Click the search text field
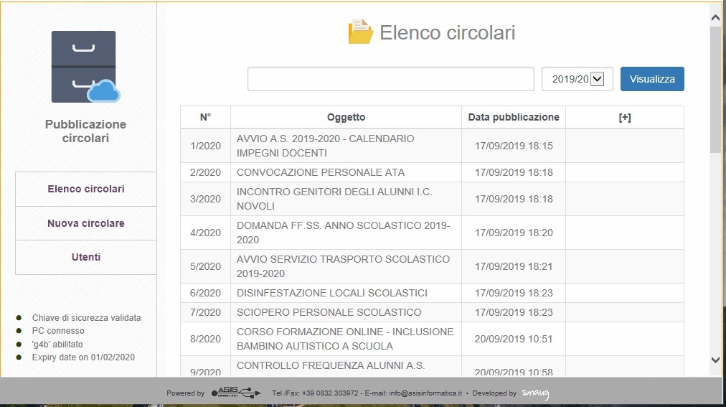 [x=391, y=79]
